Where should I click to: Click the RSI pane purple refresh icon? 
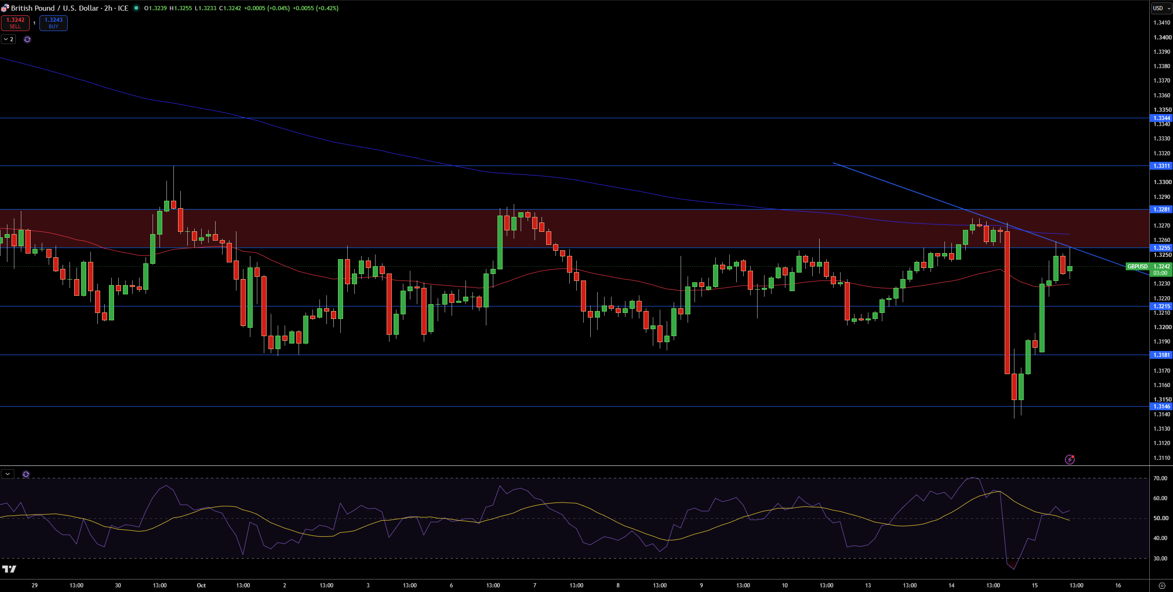coord(26,474)
